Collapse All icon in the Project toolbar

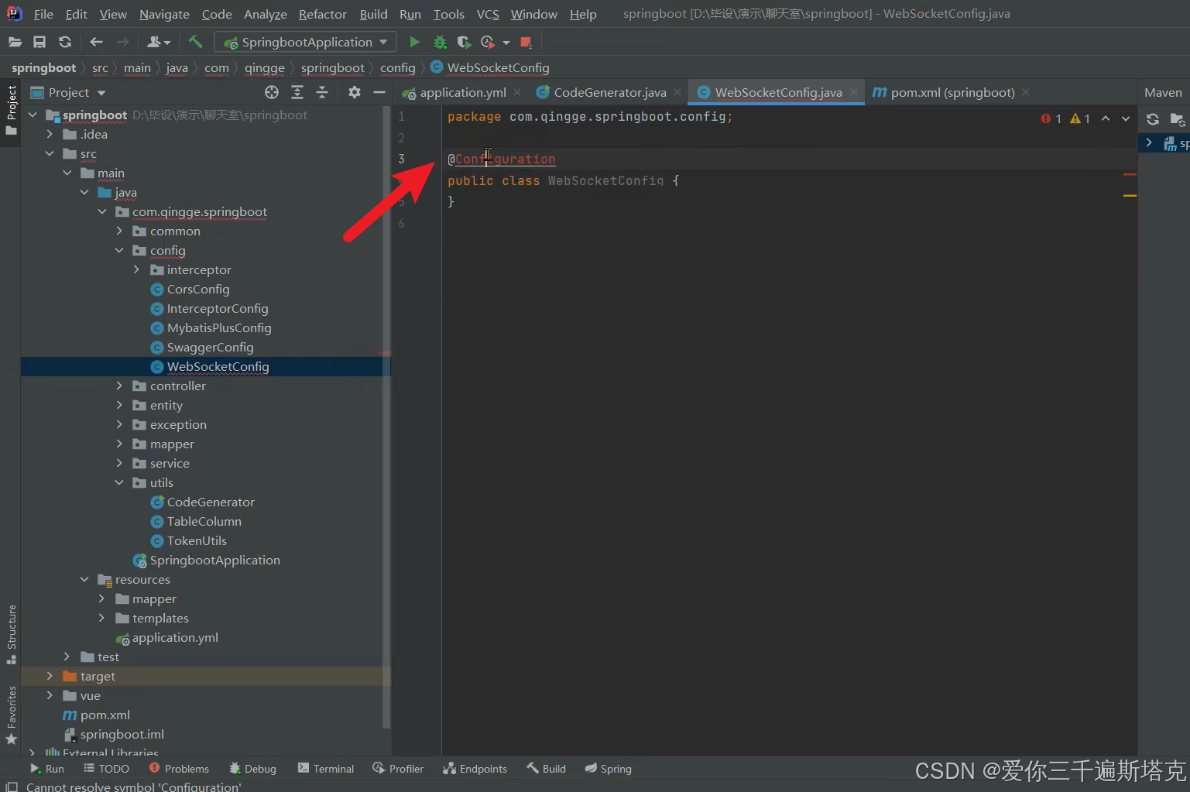[322, 91]
